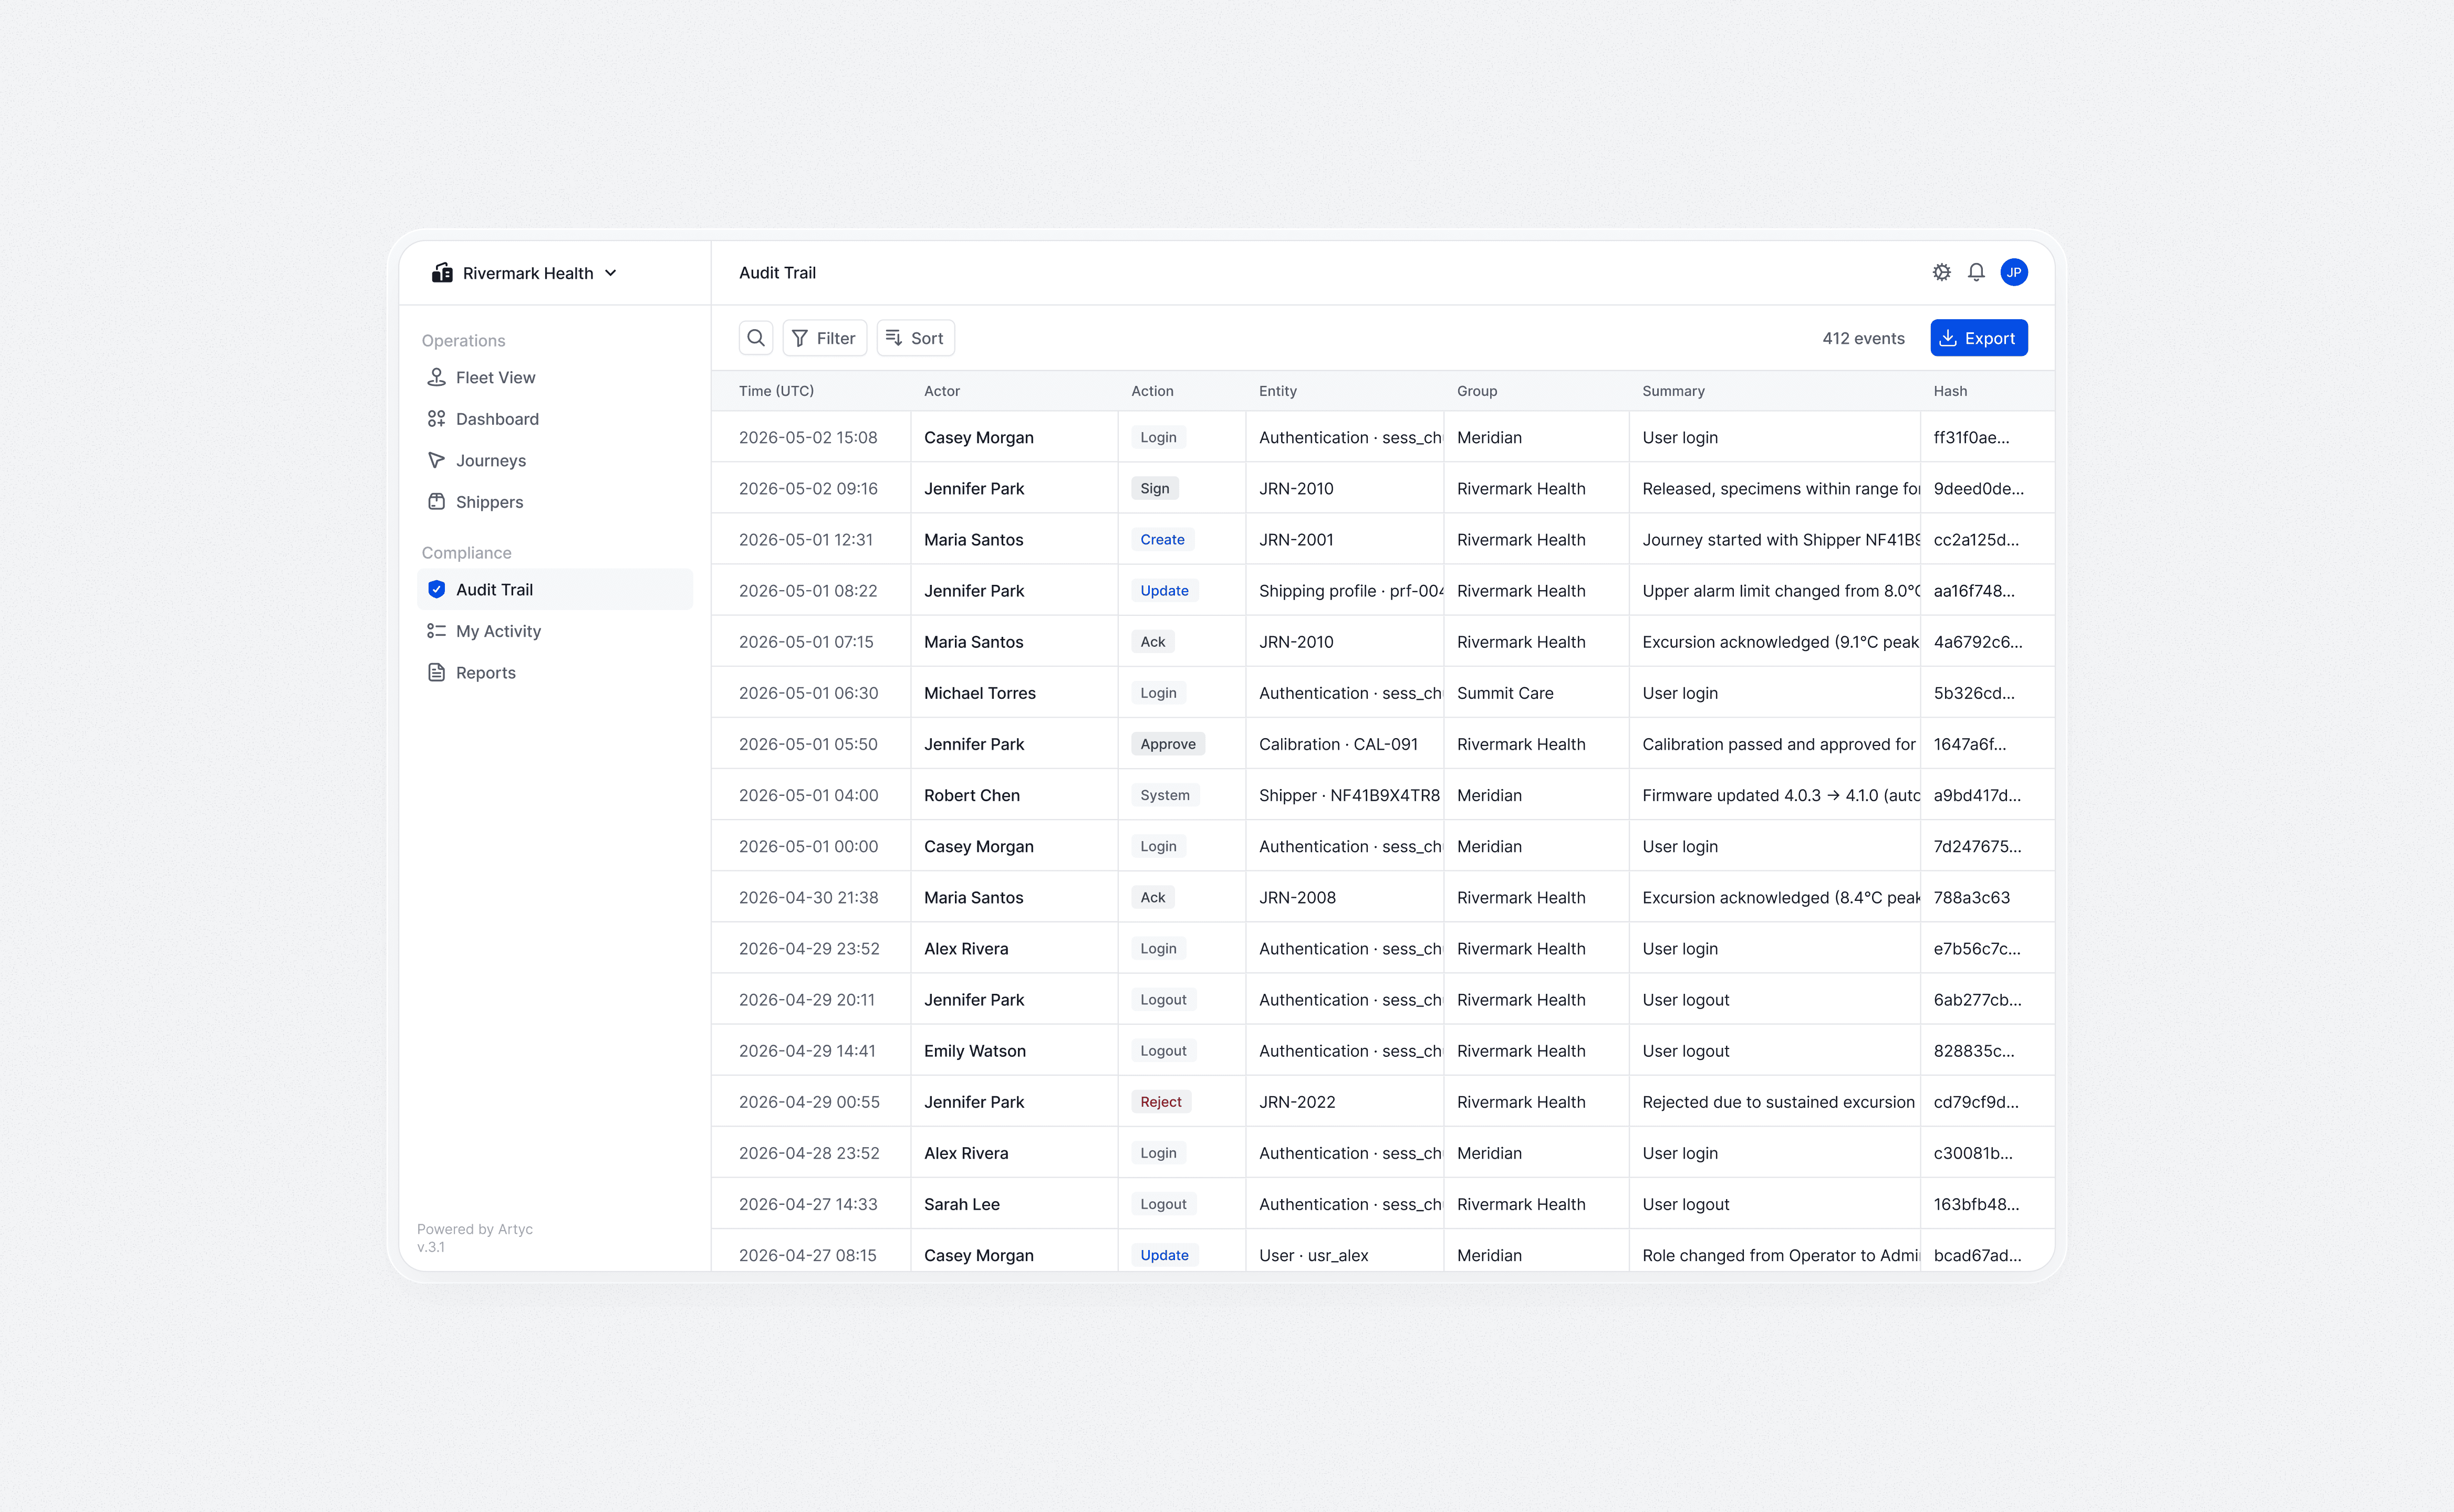This screenshot has height=1512, width=2454.
Task: Click Rejected due to sustained excursion summary
Action: (1777, 1102)
